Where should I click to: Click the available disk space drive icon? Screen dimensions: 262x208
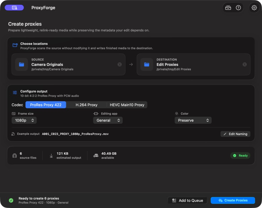pyautogui.click(x=96, y=155)
